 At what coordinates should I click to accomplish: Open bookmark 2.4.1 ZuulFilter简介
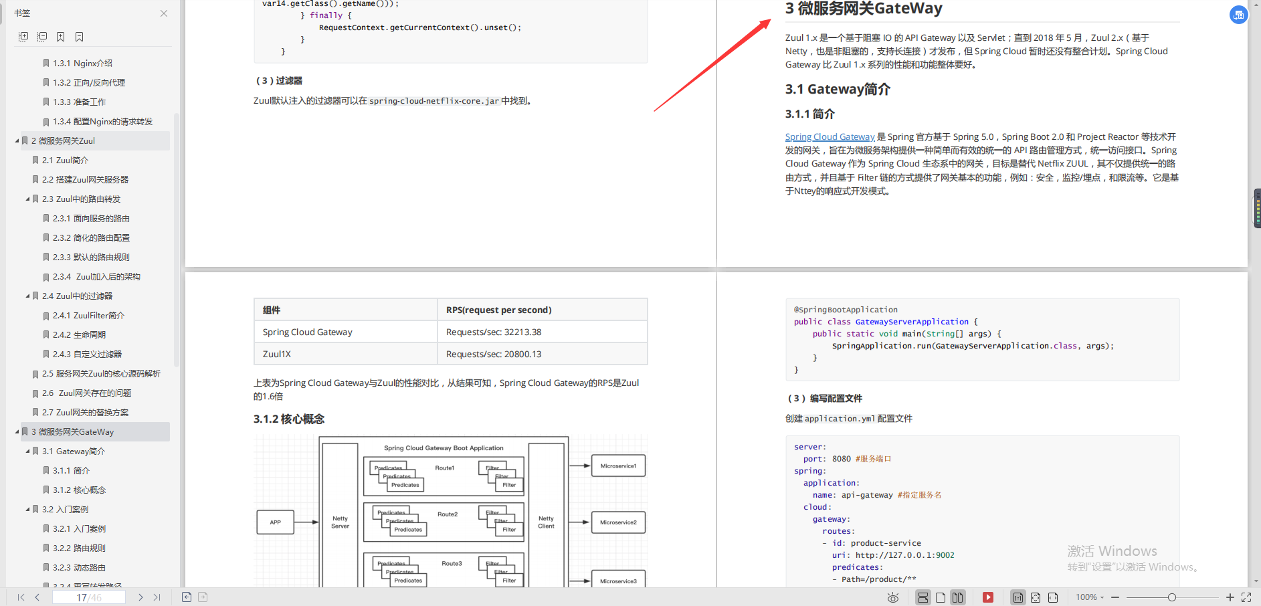(x=88, y=315)
